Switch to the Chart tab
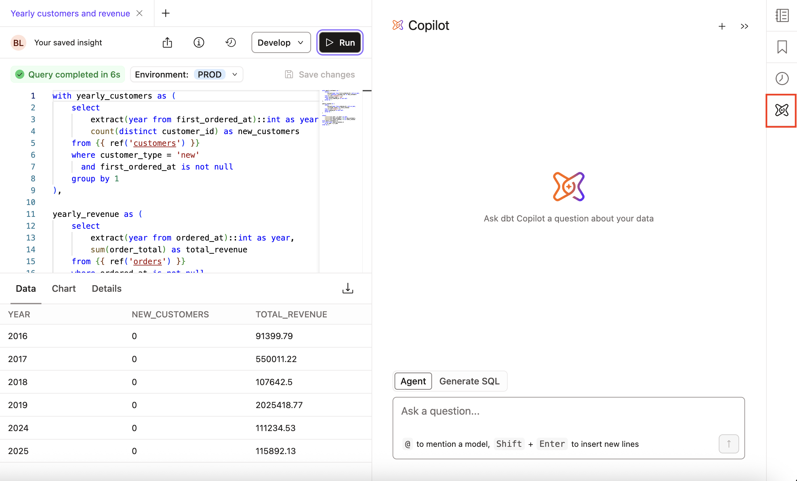The width and height of the screenshot is (797, 481). coord(63,288)
